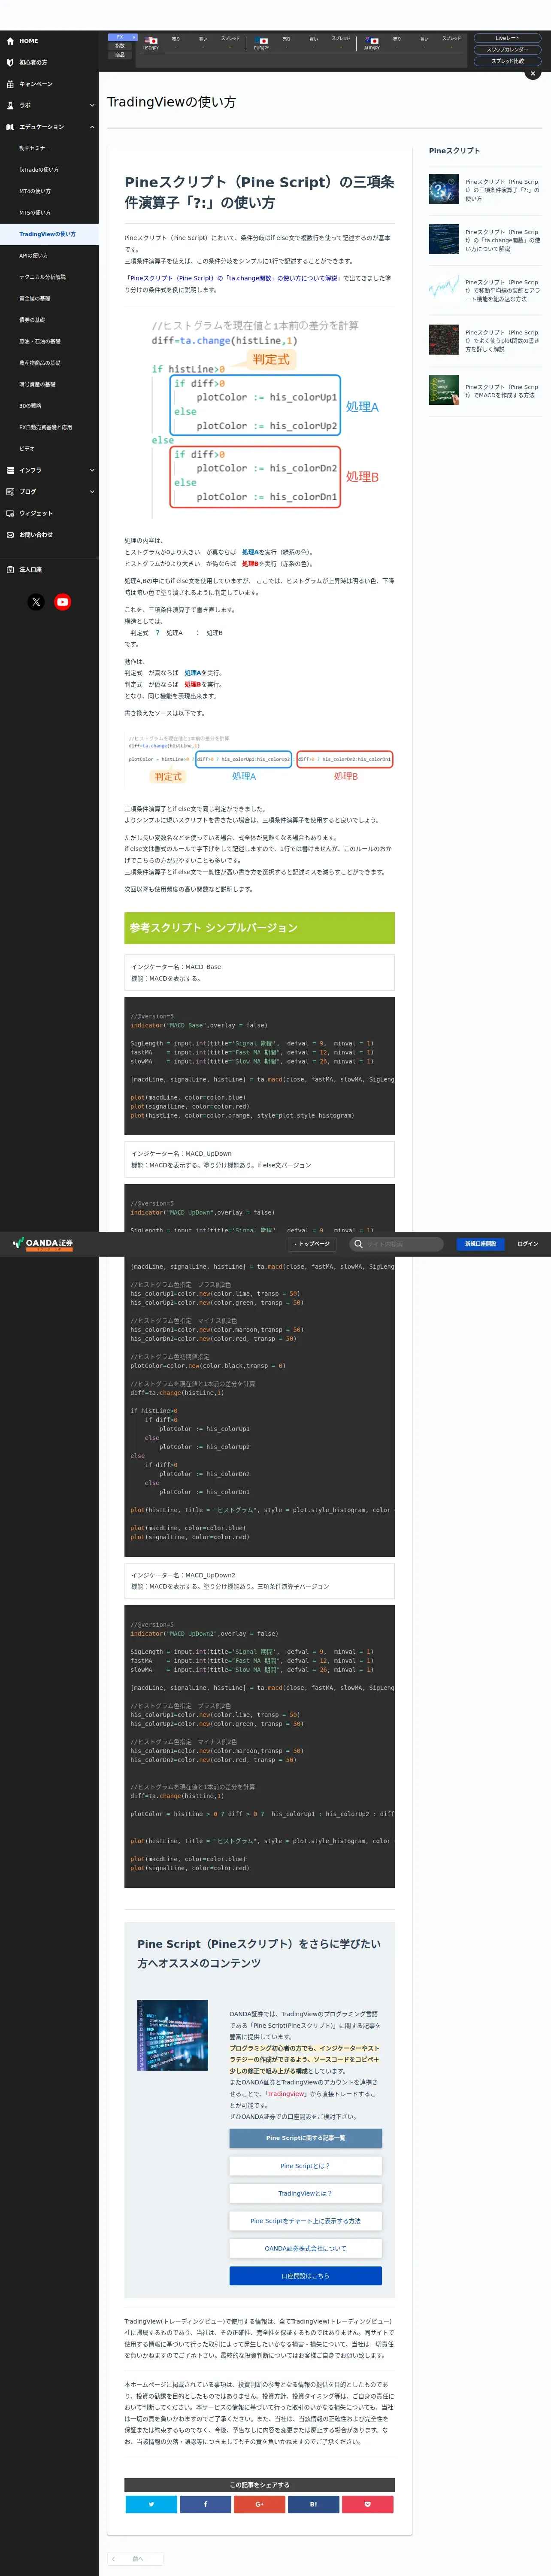The height and width of the screenshot is (2576, 551).
Task: Open fxTradeの使い方 in sidebar menu
Action: (x=49, y=170)
